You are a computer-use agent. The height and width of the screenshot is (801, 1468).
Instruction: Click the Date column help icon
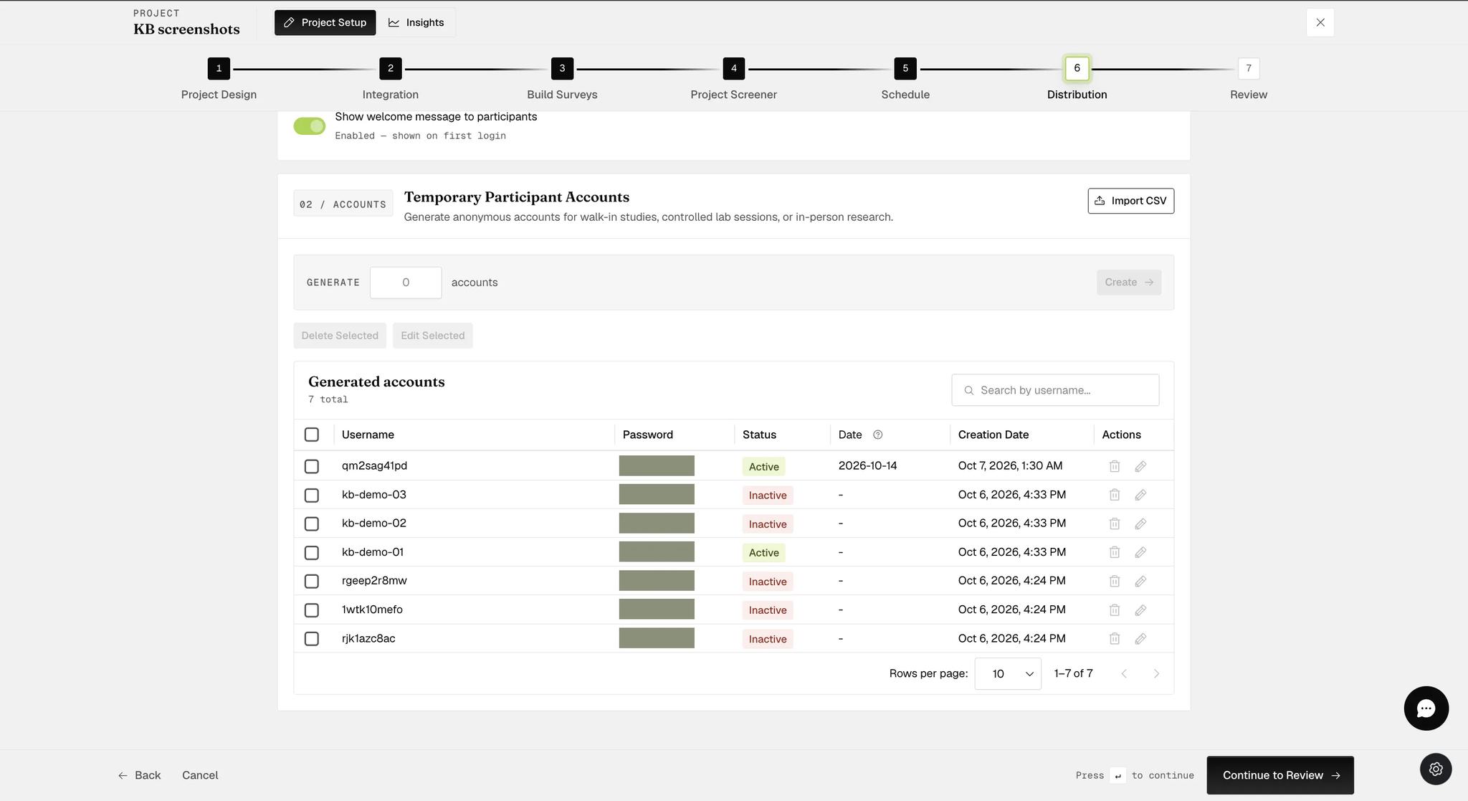click(x=877, y=435)
